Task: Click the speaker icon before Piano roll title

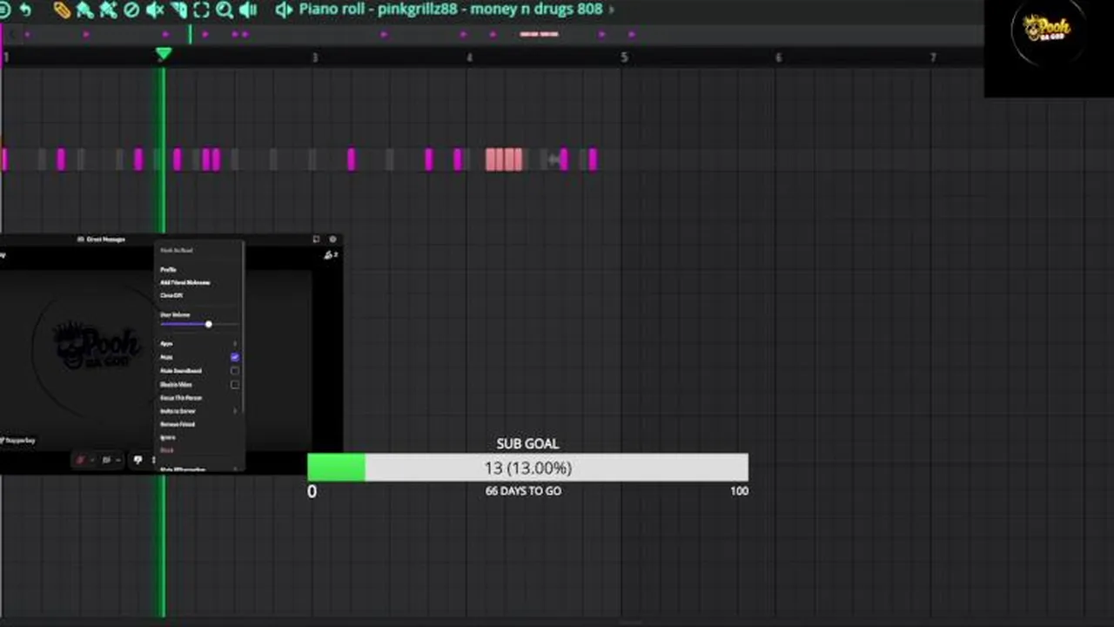Action: pyautogui.click(x=284, y=10)
